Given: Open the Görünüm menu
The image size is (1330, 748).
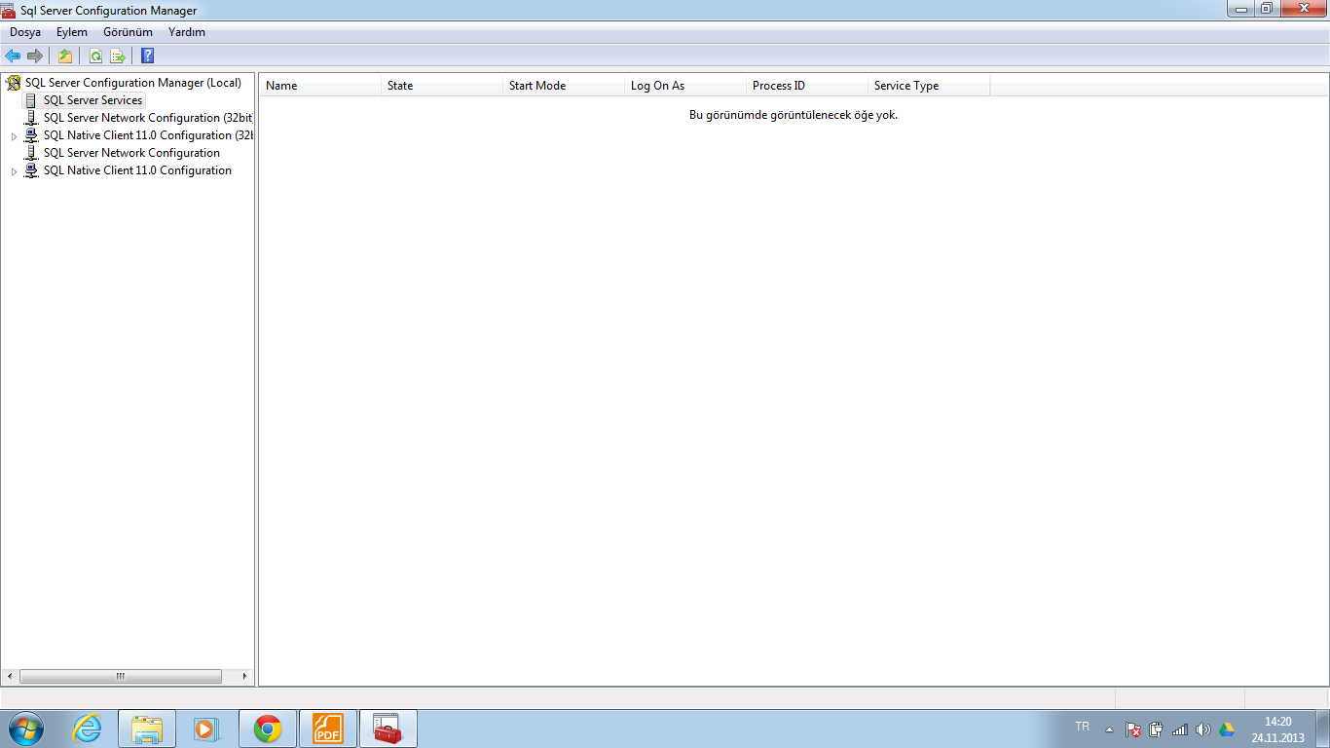Looking at the screenshot, I should pyautogui.click(x=128, y=32).
